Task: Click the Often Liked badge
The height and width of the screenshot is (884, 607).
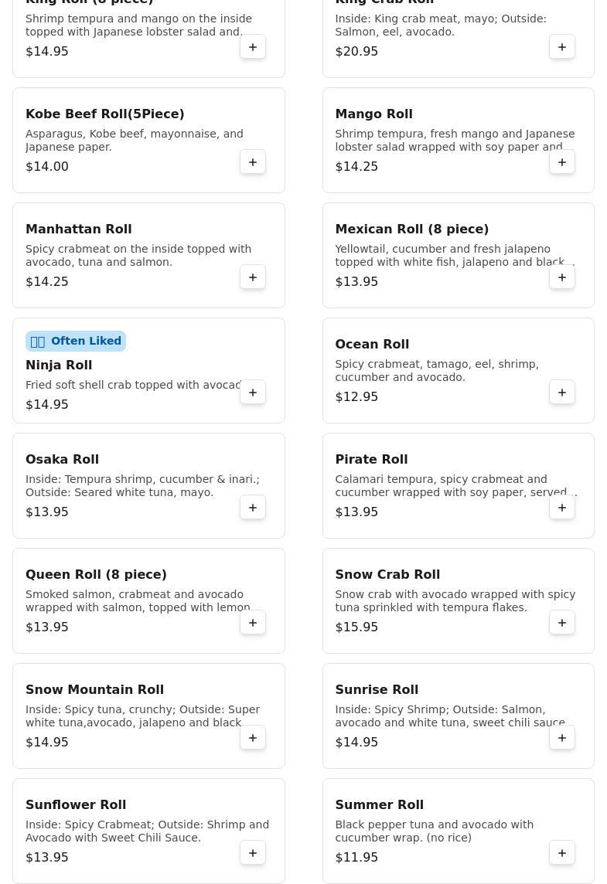Action: (76, 341)
